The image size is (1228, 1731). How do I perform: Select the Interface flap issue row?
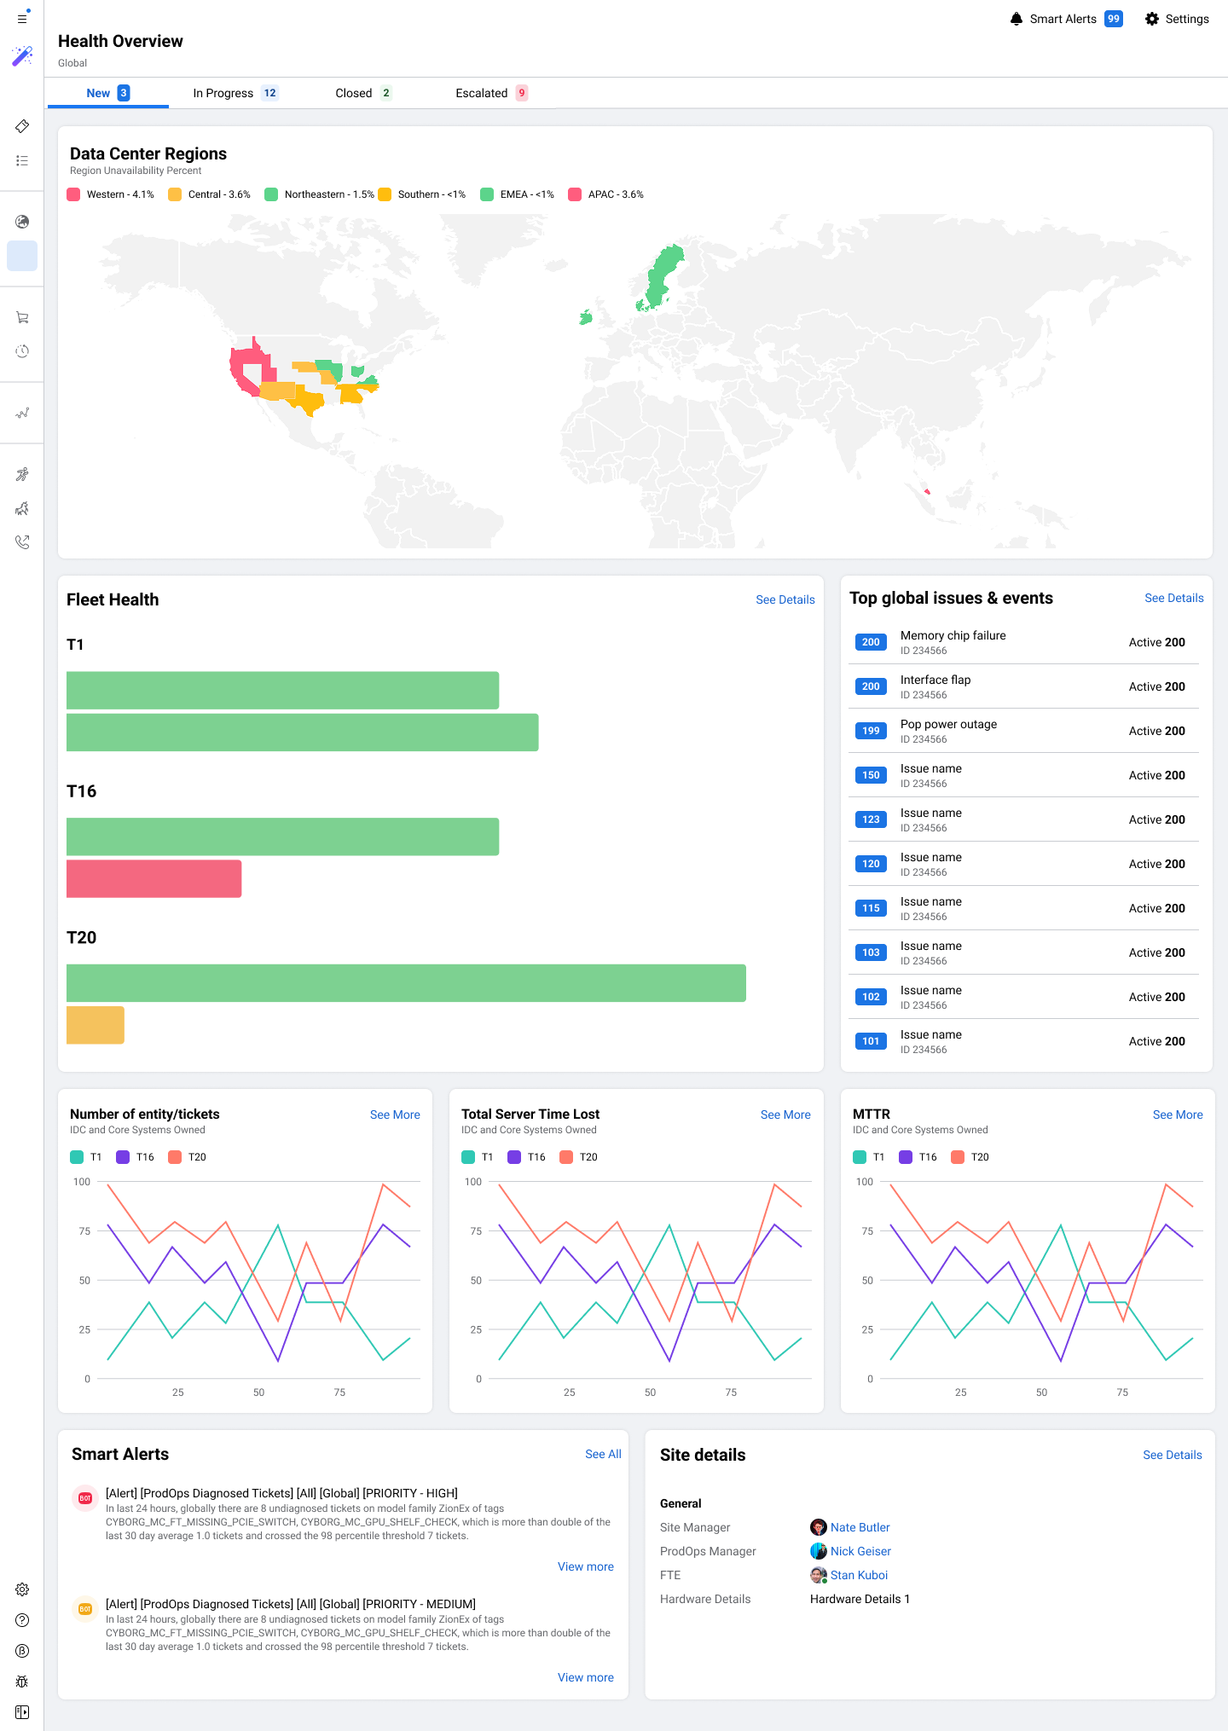pyautogui.click(x=1024, y=686)
